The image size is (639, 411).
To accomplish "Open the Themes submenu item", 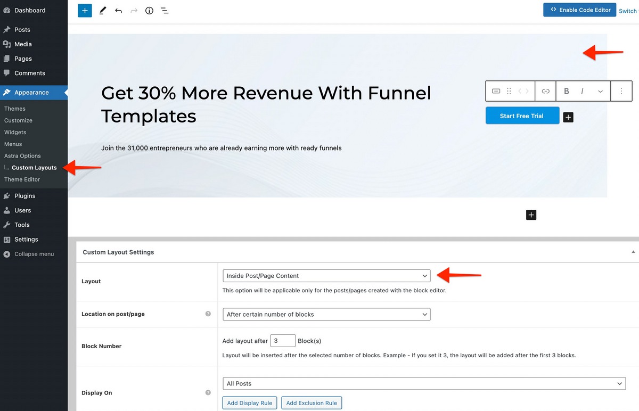I will pos(15,109).
